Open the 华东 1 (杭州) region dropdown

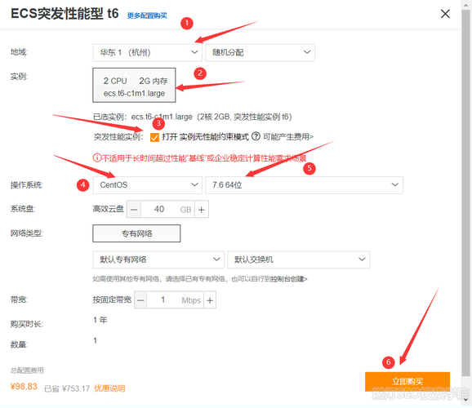[147, 53]
